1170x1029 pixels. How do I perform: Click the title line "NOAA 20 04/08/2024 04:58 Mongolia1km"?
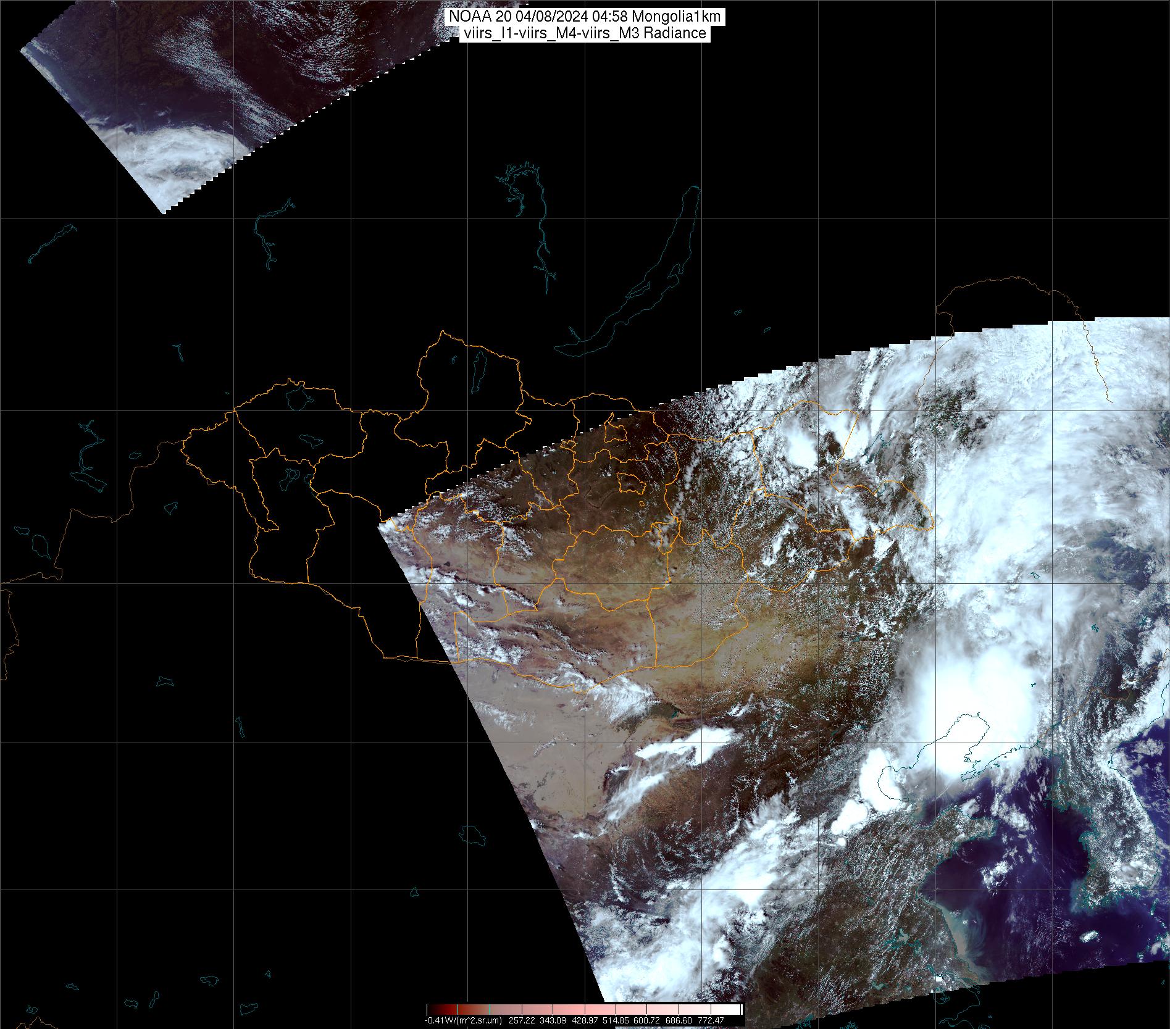click(x=585, y=17)
